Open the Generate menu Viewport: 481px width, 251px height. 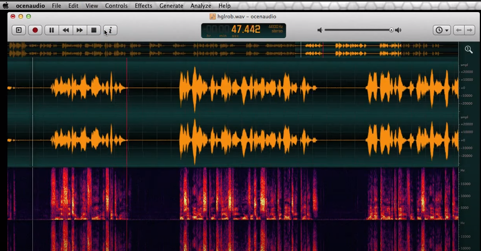171,6
